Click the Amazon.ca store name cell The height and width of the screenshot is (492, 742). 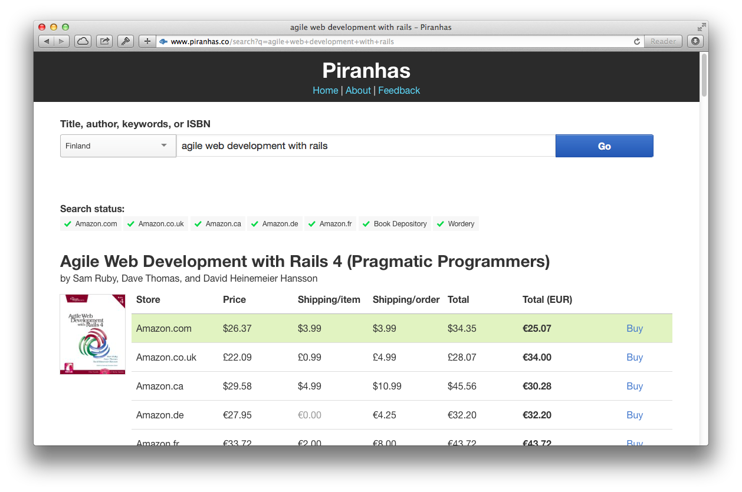pos(160,386)
